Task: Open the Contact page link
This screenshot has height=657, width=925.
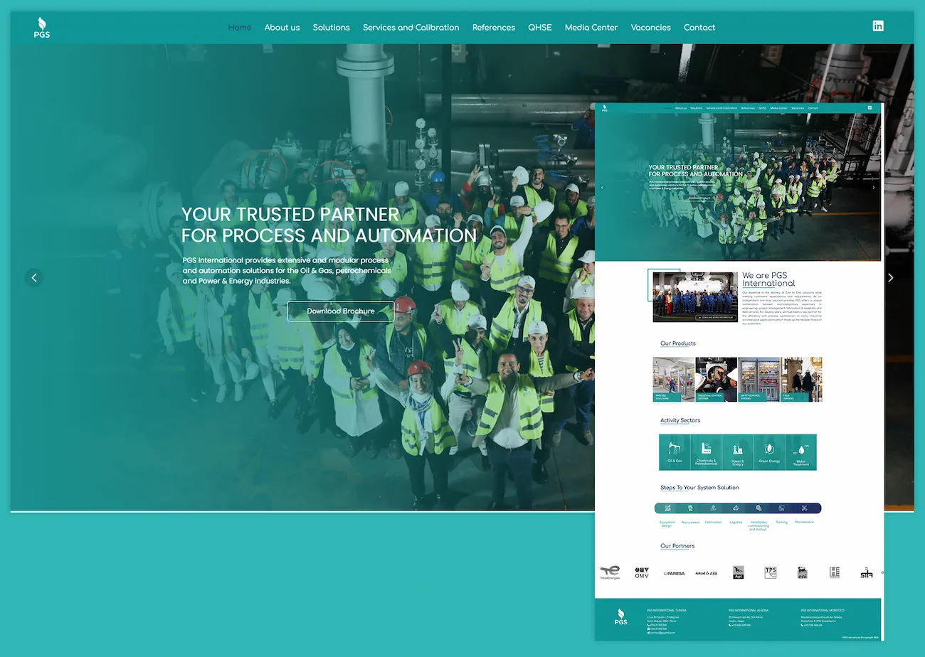Action: 699,28
